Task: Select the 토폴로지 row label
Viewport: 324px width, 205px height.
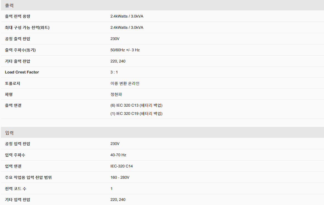Action: click(x=12, y=83)
